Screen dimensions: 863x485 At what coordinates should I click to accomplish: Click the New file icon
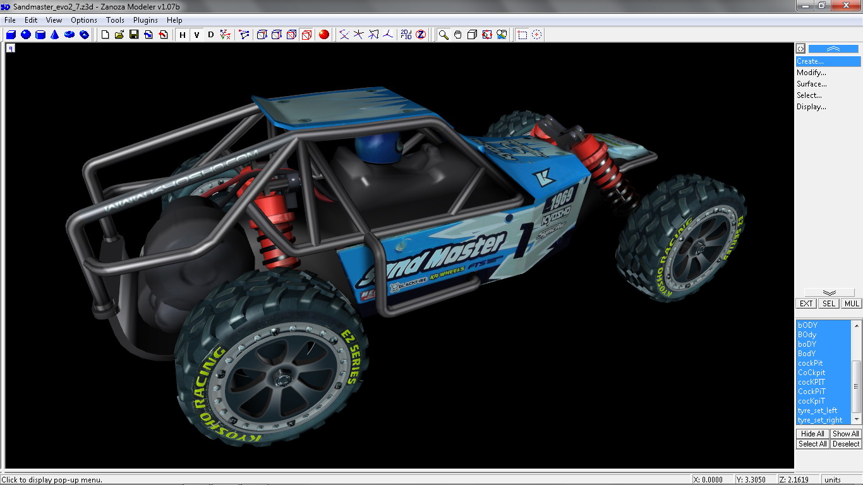[105, 35]
